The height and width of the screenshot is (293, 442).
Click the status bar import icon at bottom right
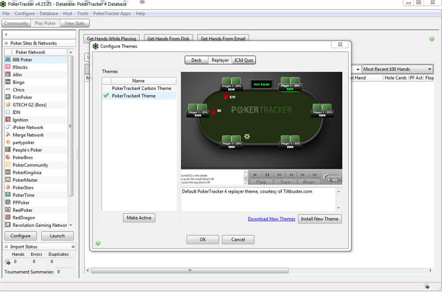(x=427, y=286)
